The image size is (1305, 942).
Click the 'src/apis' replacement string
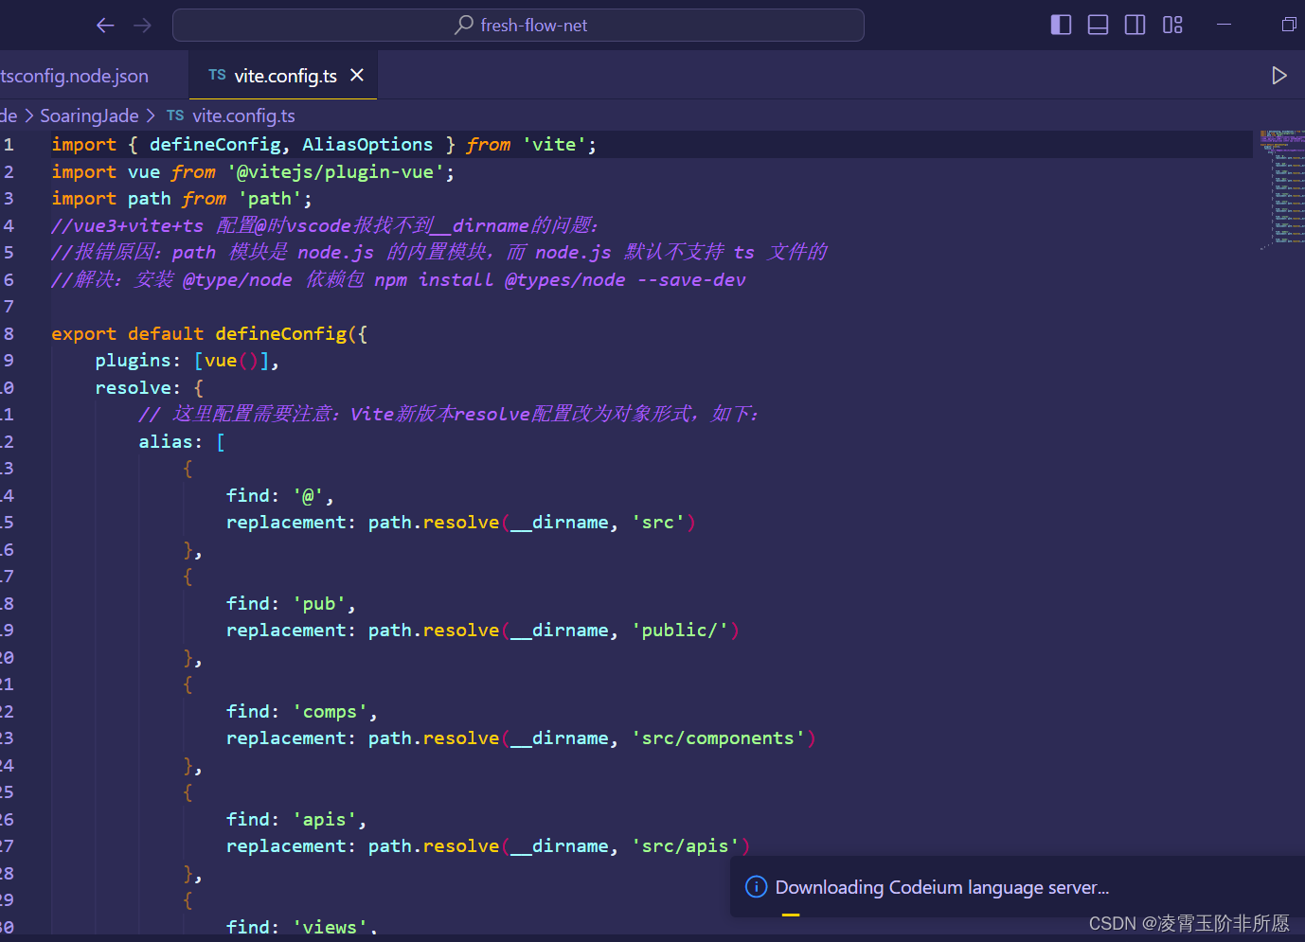[686, 846]
